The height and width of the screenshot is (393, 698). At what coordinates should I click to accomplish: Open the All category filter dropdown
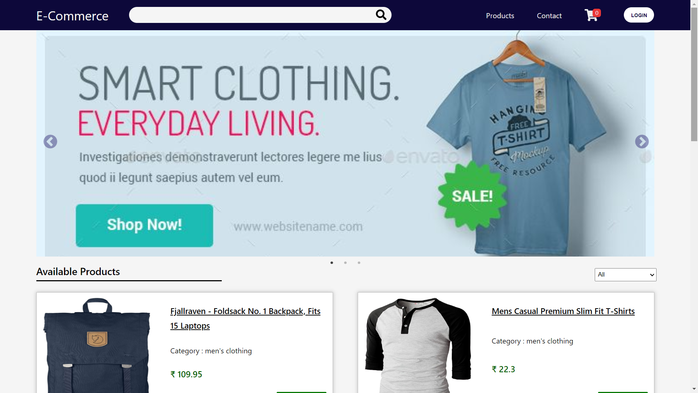625,274
